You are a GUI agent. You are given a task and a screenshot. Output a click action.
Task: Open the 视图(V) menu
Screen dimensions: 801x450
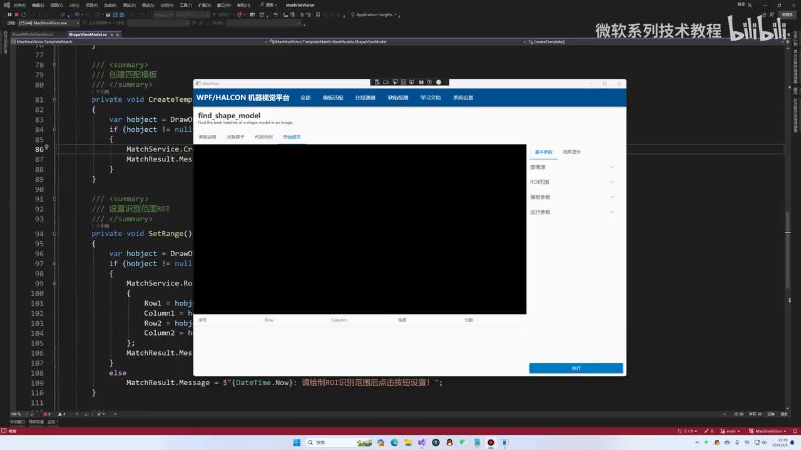[x=56, y=5]
